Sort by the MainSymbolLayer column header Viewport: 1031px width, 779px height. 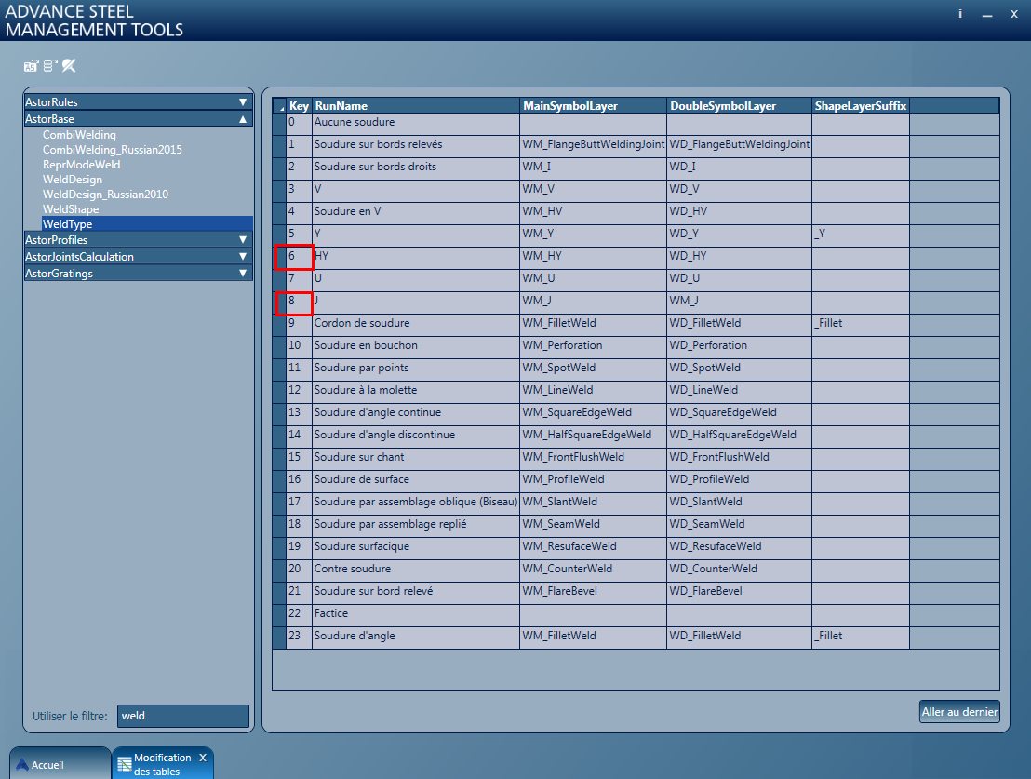tap(593, 106)
